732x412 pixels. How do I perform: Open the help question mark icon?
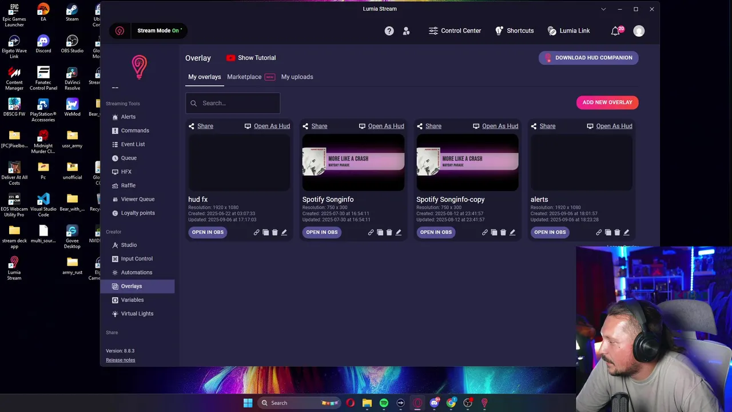389,31
